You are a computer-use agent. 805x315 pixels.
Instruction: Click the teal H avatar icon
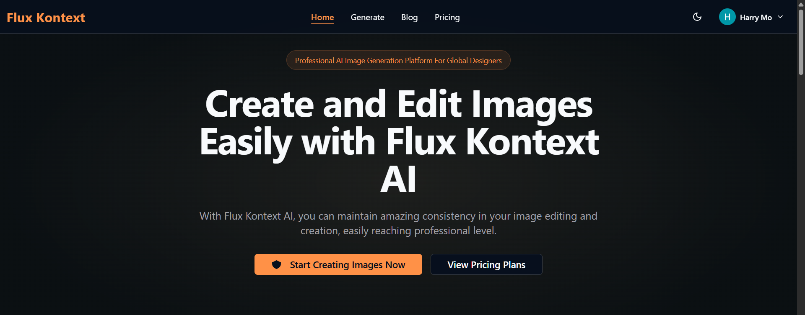pyautogui.click(x=727, y=17)
